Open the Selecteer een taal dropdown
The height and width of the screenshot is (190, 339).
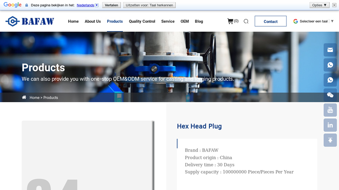pyautogui.click(x=317, y=21)
